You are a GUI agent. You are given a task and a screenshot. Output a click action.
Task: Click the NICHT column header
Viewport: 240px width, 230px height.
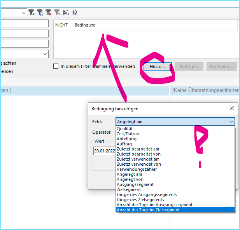point(63,25)
